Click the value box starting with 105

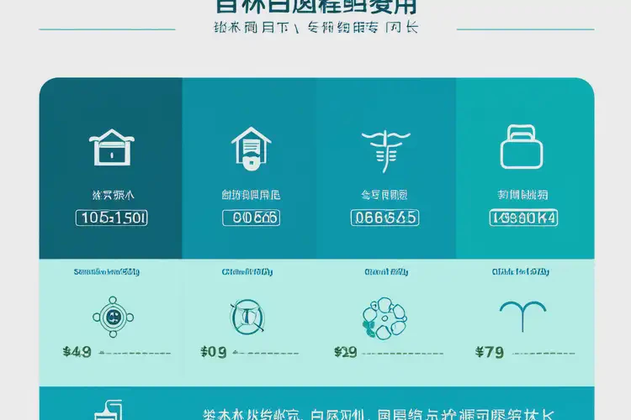click(x=112, y=218)
